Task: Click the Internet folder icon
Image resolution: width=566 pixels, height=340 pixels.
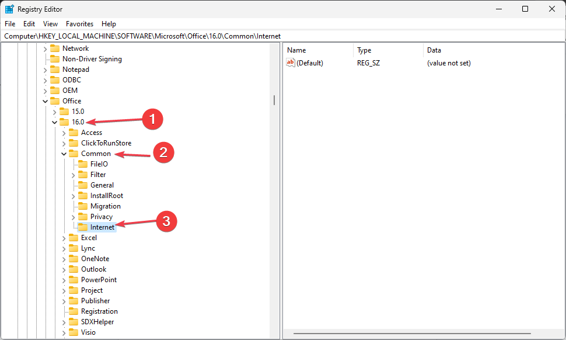Action: tap(83, 227)
